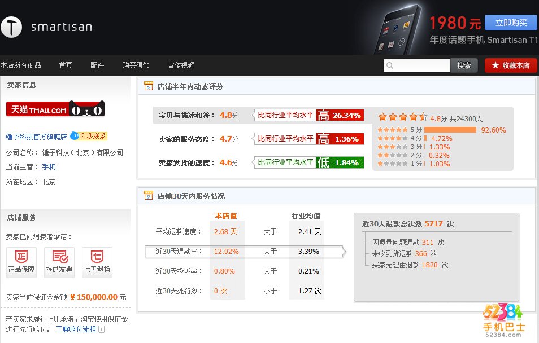This screenshot has width=539, height=343.
Task: Select the 平均退款速度 row
Action: point(238,232)
